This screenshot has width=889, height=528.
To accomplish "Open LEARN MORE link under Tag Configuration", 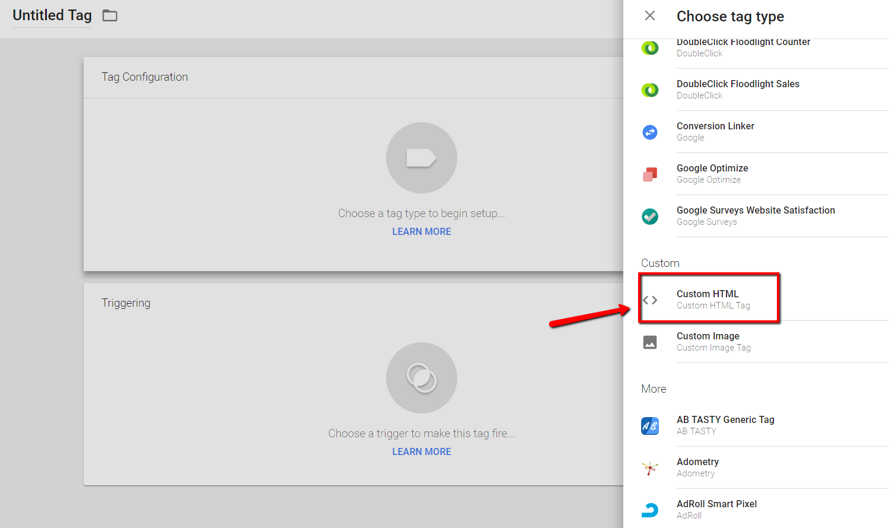I will pyautogui.click(x=422, y=231).
